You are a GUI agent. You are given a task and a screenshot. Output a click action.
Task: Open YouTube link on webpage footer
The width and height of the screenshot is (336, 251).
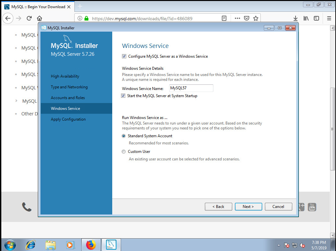coord(312,207)
